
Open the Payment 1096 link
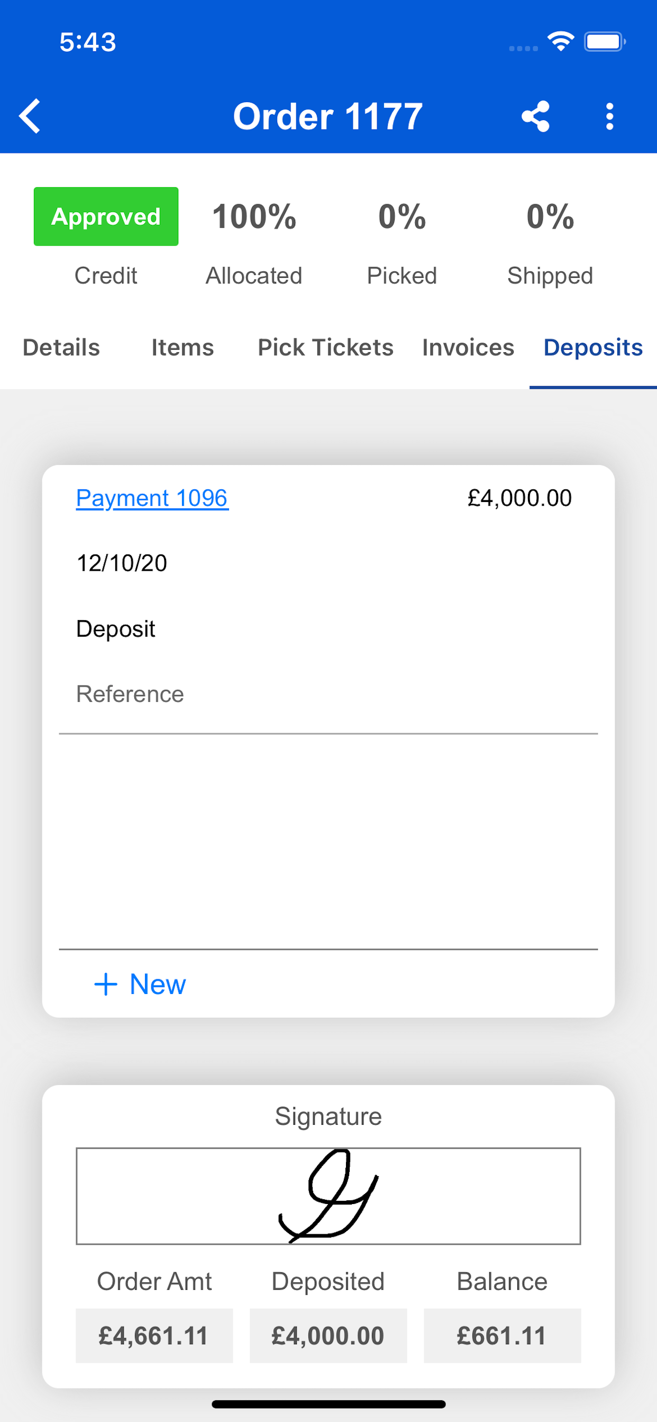pyautogui.click(x=152, y=498)
